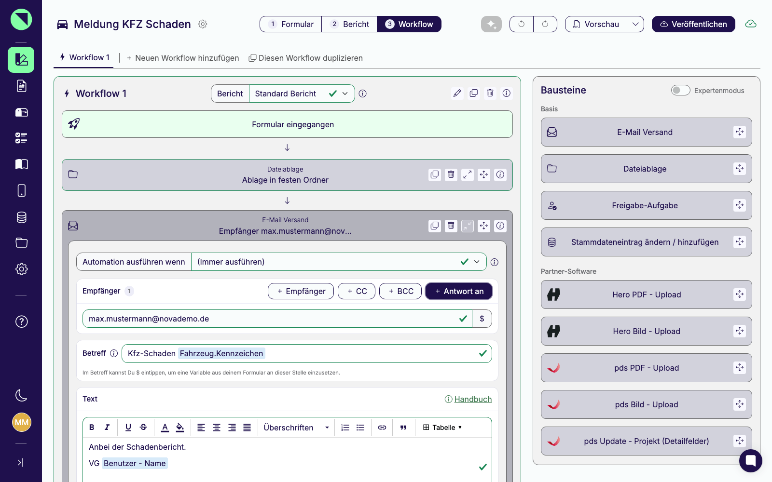Check cloud sync status icon
This screenshot has height=482, width=772.
tap(751, 24)
